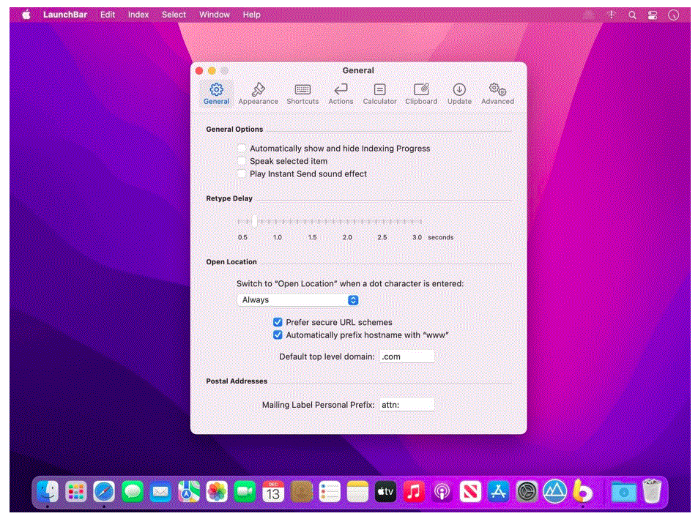
Task: Launch Apple TV from the Dock
Action: click(x=385, y=492)
